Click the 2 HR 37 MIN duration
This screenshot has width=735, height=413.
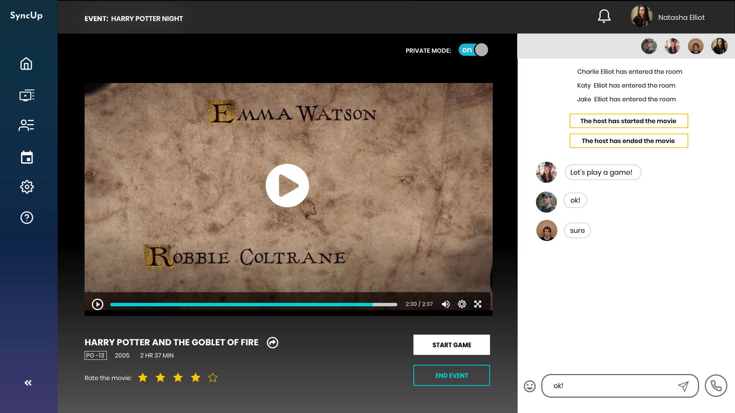(x=157, y=356)
